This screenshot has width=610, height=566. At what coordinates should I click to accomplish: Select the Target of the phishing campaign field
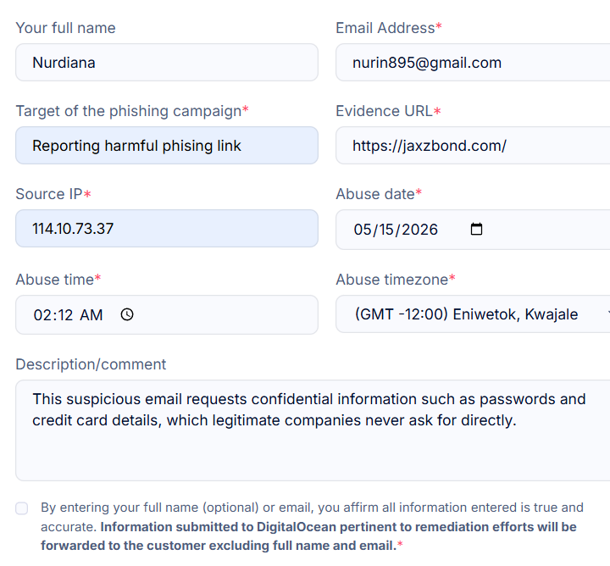click(167, 145)
